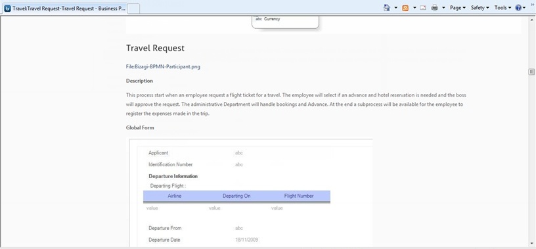
Task: Open the Tools menu
Action: coord(503,7)
